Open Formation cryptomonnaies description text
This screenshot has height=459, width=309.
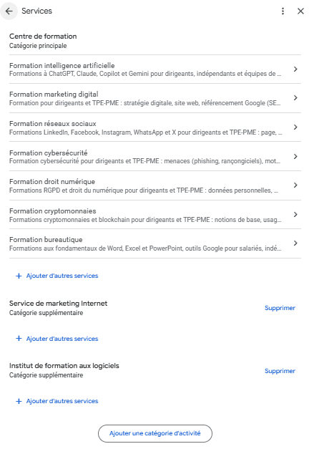click(x=145, y=220)
